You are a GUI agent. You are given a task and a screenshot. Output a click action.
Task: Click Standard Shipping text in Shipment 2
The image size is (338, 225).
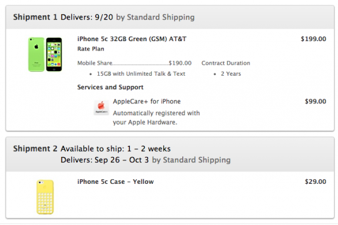click(196, 160)
